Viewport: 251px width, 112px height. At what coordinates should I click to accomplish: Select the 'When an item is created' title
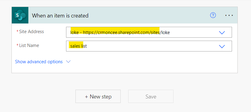(60, 15)
